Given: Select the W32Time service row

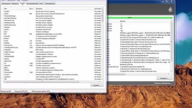Looking at the screenshot, I should (x=52, y=54).
